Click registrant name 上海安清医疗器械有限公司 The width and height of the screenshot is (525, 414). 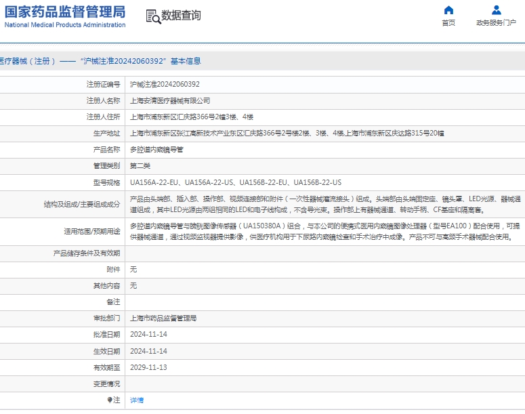pyautogui.click(x=170, y=100)
